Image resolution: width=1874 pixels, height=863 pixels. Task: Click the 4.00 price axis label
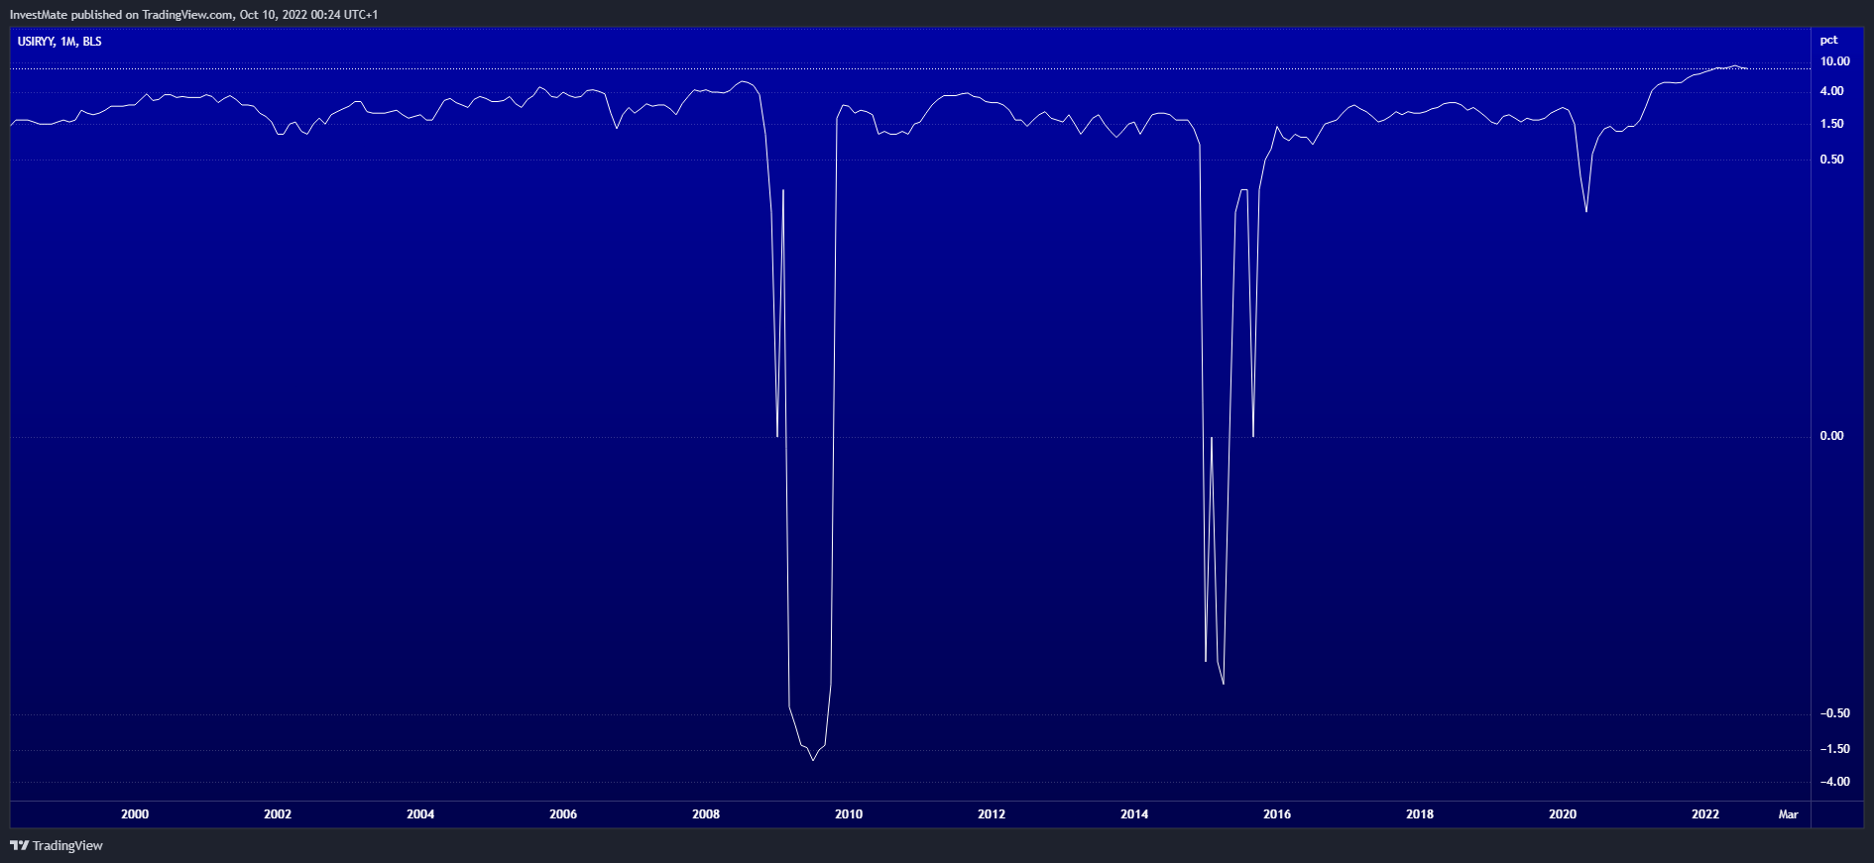click(1831, 91)
